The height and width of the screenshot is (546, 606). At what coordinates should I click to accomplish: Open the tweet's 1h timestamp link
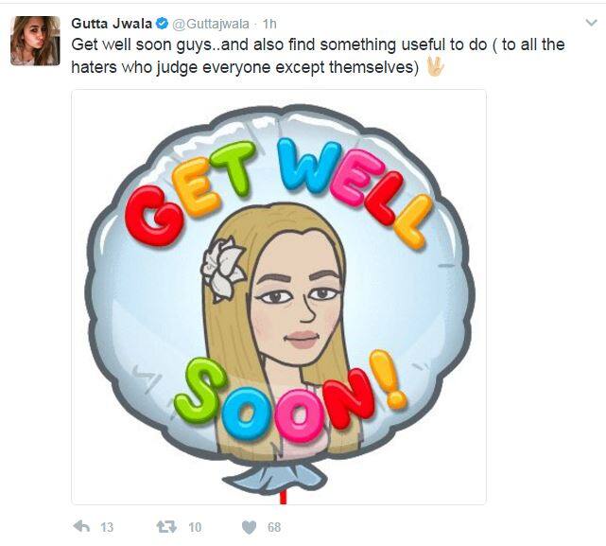pyautogui.click(x=271, y=24)
